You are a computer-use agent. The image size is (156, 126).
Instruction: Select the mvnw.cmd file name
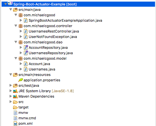pyautogui.click(x=27, y=118)
